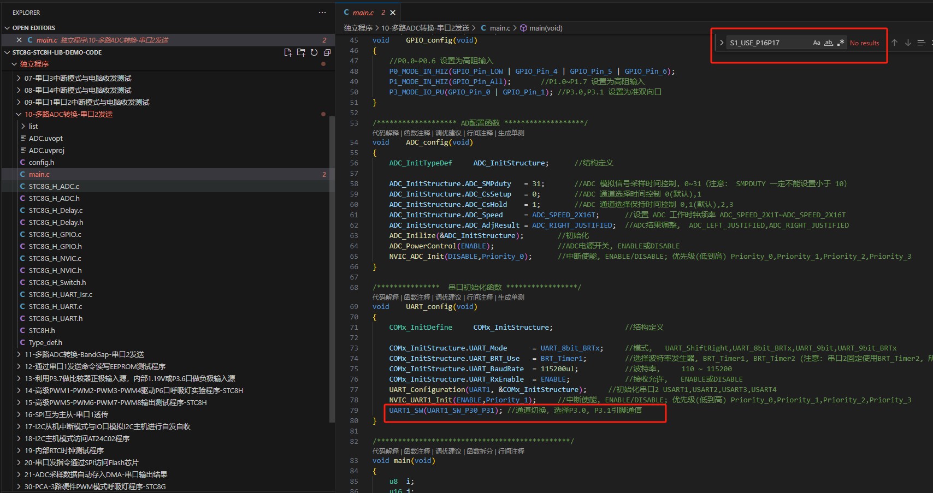Screen dimensions: 933x493
Task: Open STC8G_H_GPIO.h file
Action: pos(55,246)
